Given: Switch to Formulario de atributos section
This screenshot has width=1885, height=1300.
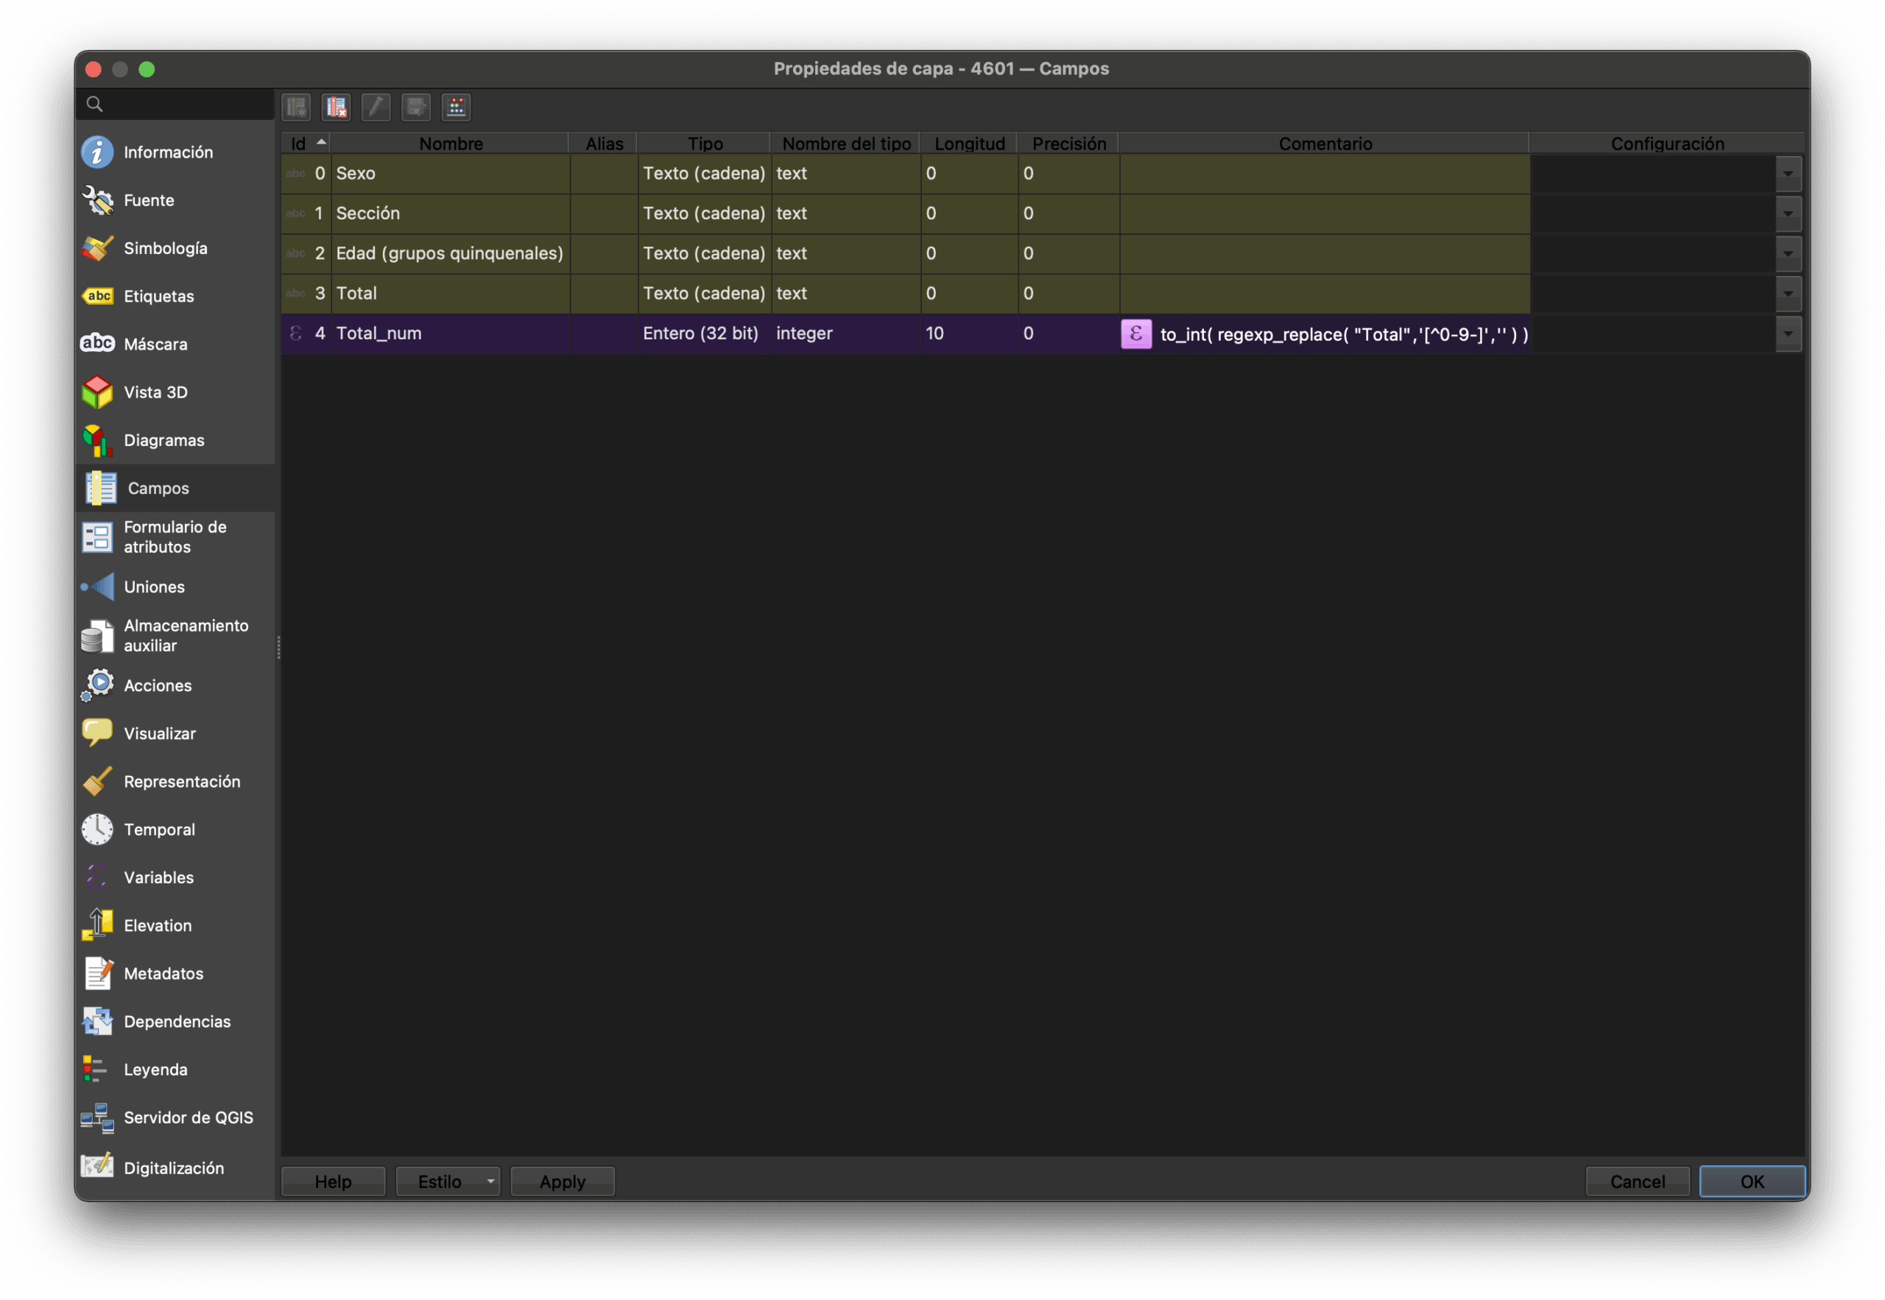Looking at the screenshot, I should pos(175,537).
